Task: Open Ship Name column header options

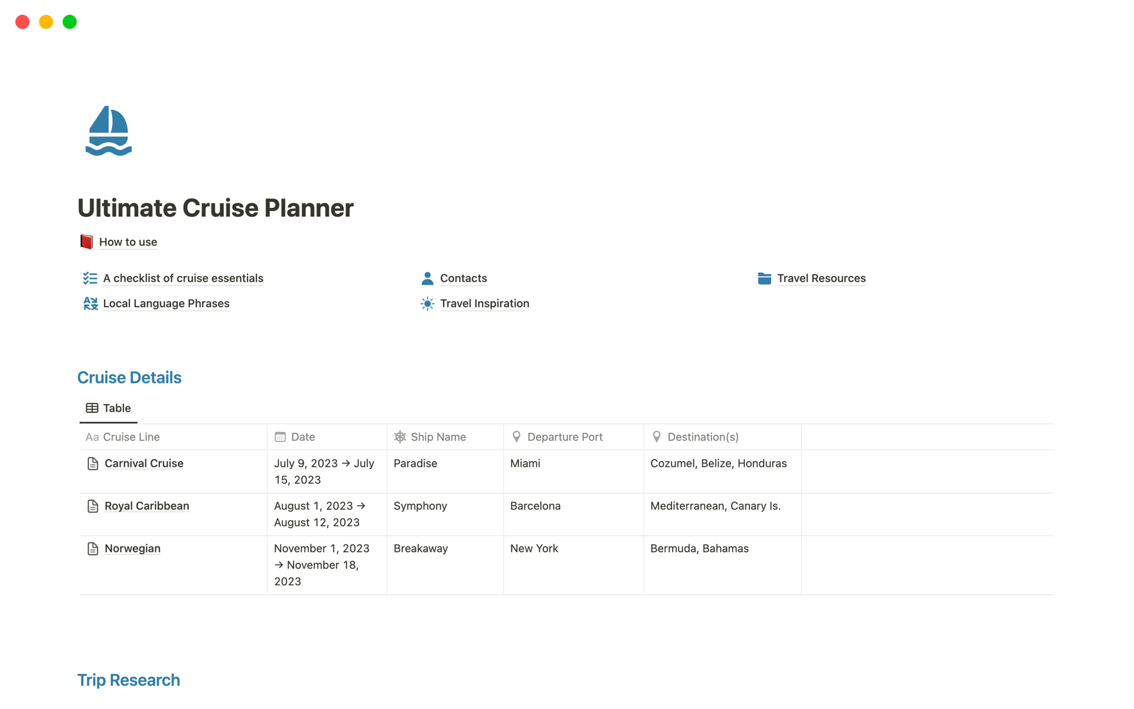Action: (x=438, y=437)
